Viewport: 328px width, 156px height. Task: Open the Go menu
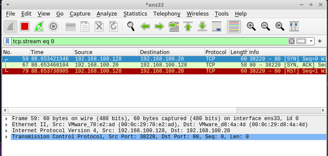60,14
